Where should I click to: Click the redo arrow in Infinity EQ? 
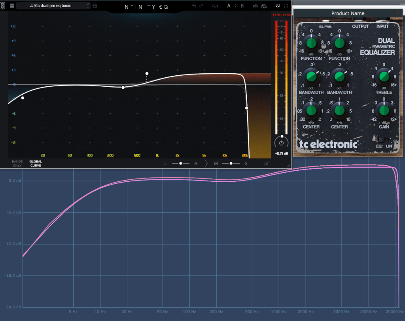click(201, 6)
